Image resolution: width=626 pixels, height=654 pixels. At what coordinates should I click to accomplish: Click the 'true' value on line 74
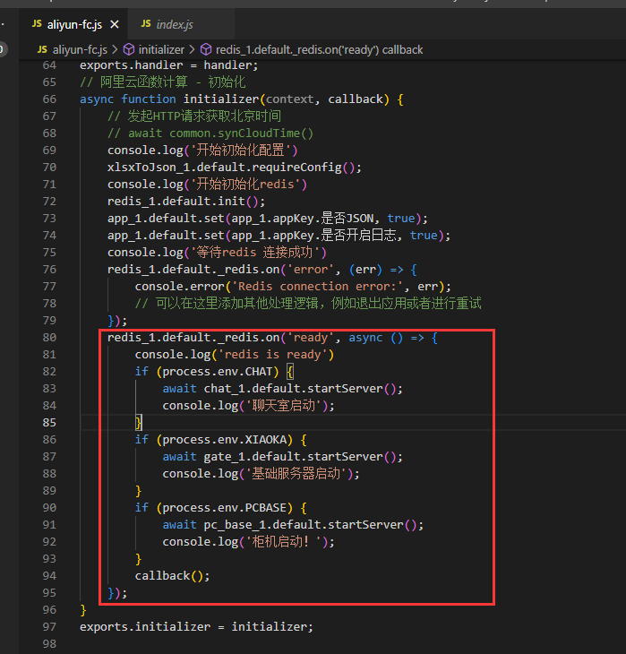tap(424, 236)
